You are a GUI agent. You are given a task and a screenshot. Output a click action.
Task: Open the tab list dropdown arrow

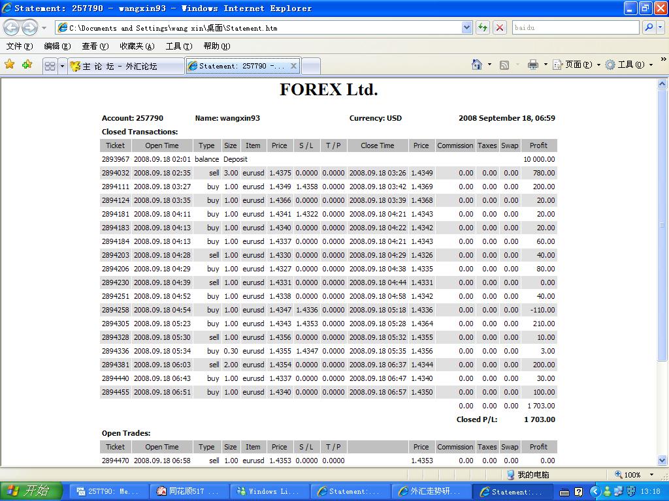(x=62, y=66)
